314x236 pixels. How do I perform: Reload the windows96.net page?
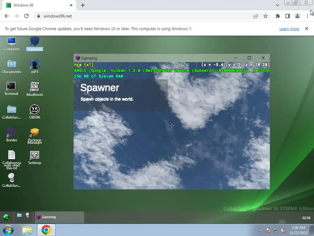(x=26, y=16)
